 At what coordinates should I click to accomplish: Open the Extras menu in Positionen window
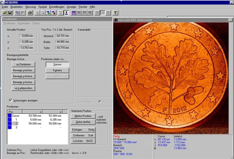coord(36,23)
